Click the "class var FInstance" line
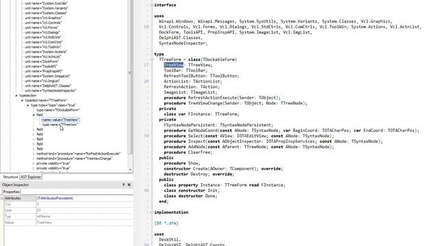Screen dimensions: 438x246 (x=201, y=114)
